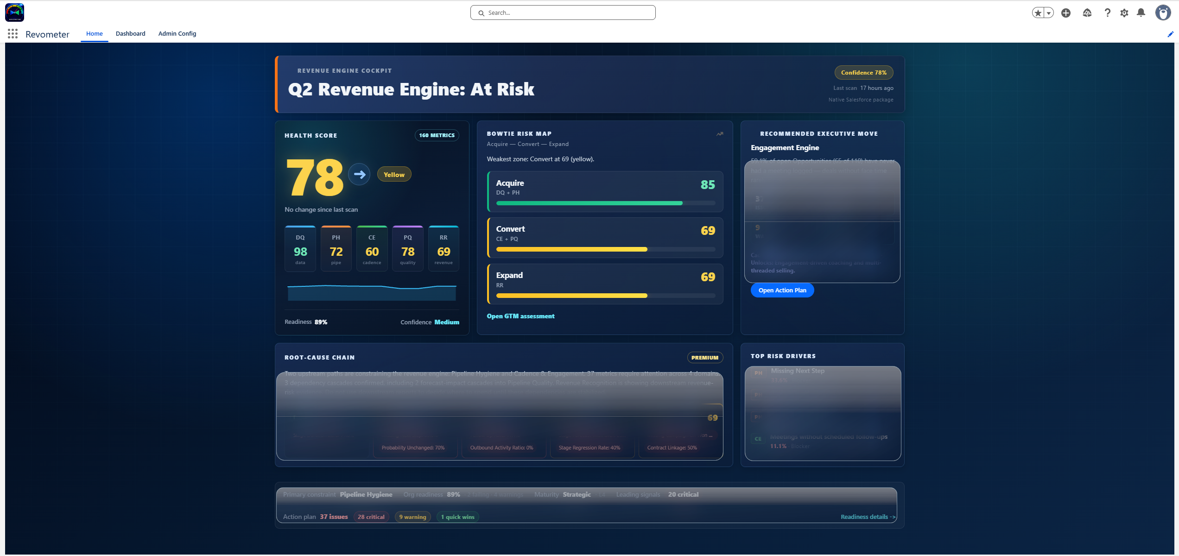Click the 1 quick wins pill
The height and width of the screenshot is (556, 1179).
point(457,517)
